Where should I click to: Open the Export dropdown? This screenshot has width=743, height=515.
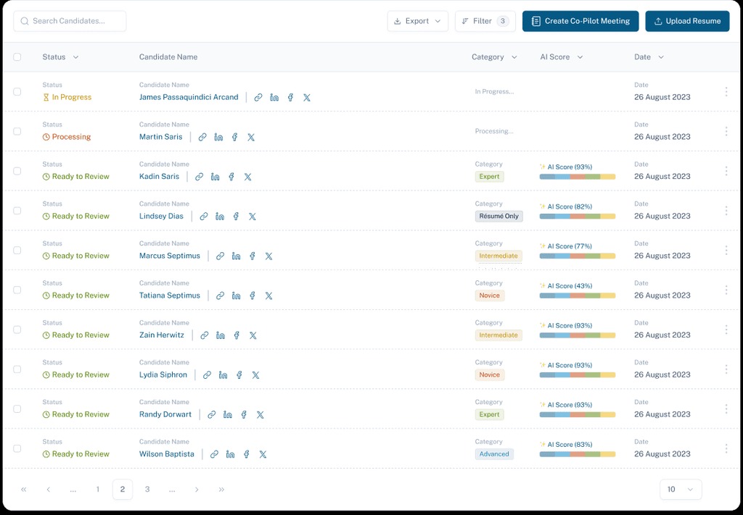coord(417,21)
